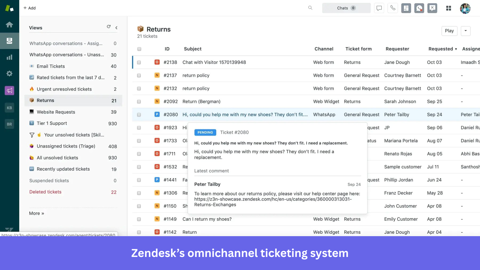Open the four-square apps grid icon
This screenshot has width=480, height=270.
click(x=449, y=8)
